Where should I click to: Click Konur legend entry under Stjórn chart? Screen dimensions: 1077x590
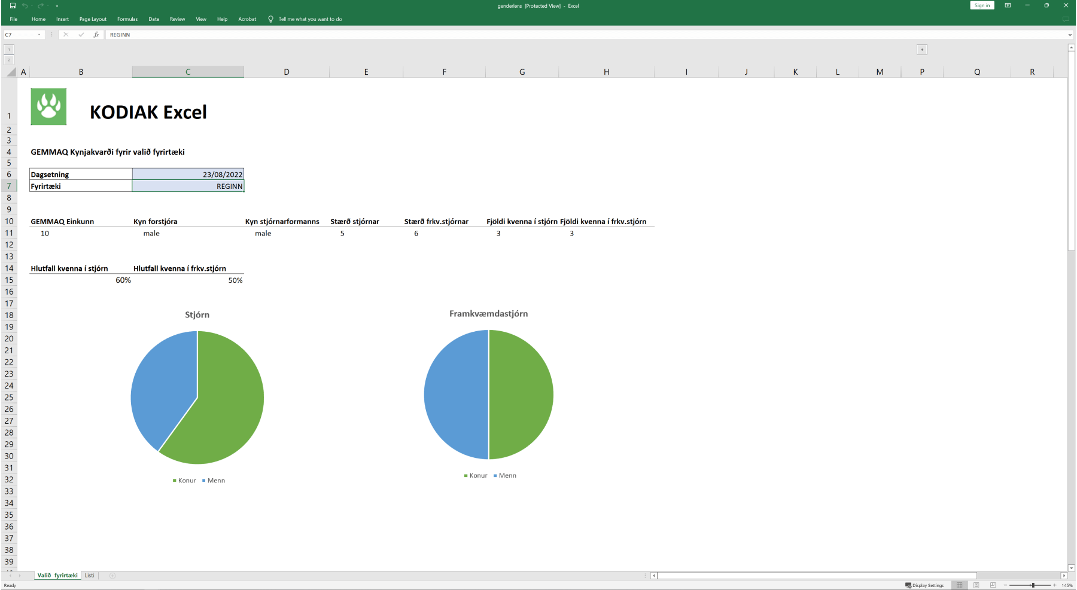point(184,481)
